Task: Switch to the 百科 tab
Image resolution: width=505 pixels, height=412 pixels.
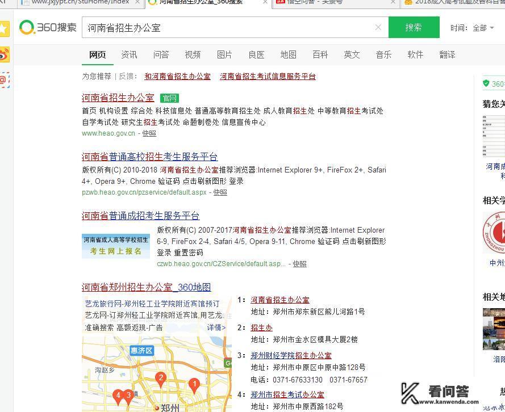Action: point(320,54)
